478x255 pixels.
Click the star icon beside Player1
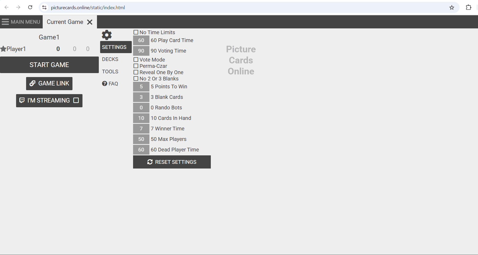3,49
